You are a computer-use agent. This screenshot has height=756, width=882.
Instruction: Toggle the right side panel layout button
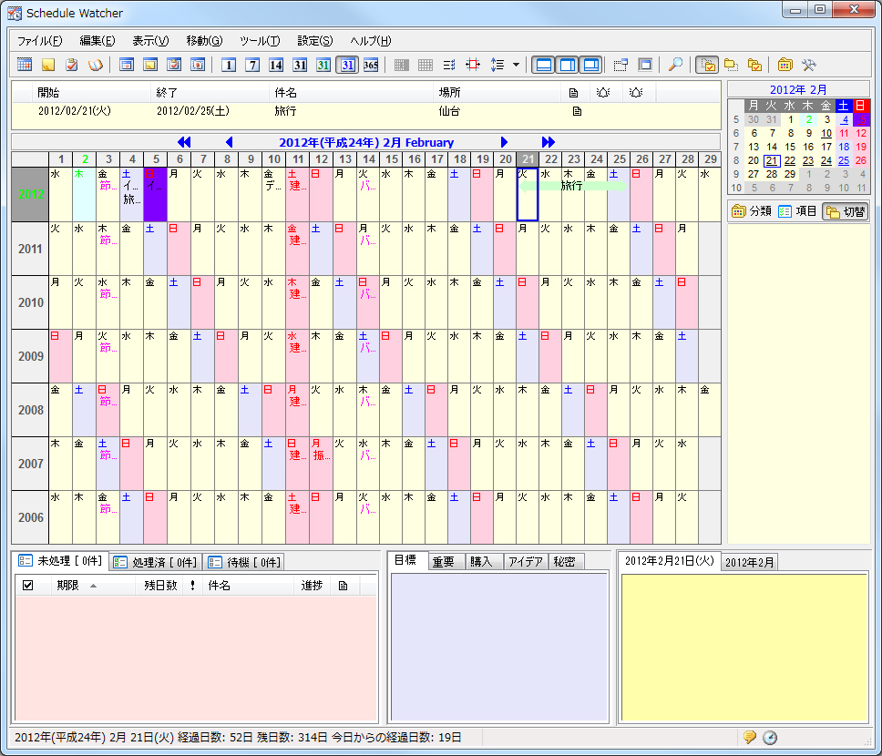568,65
